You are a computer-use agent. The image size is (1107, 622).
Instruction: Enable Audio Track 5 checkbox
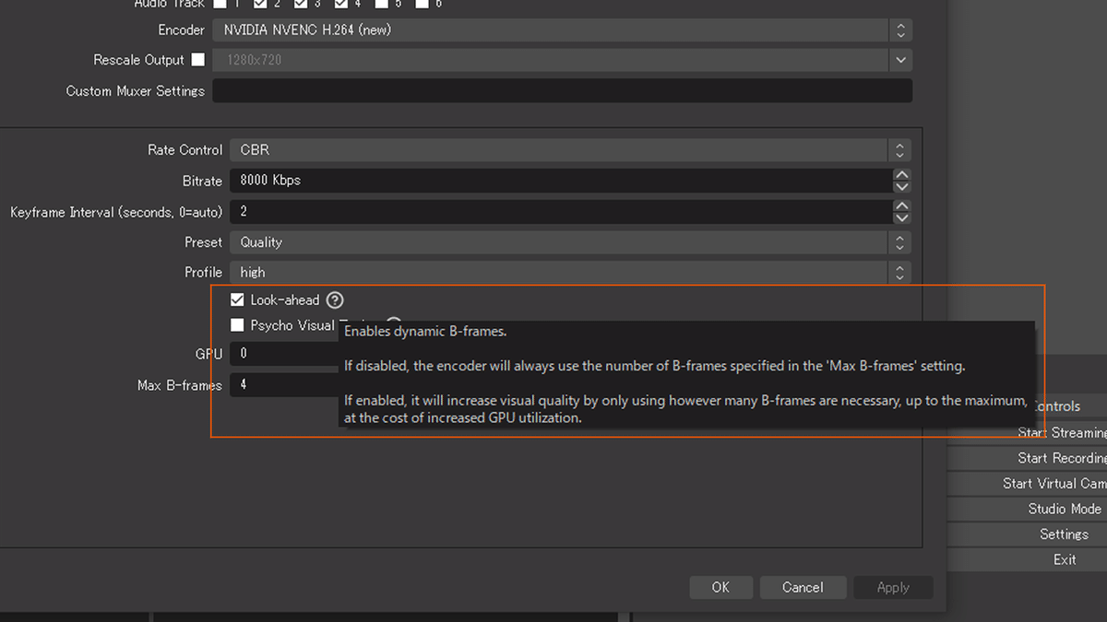382,4
